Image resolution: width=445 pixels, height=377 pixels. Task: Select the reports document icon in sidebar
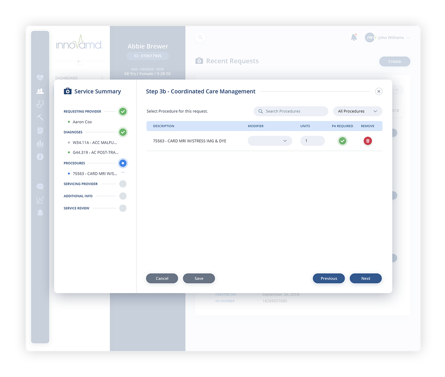click(x=40, y=130)
